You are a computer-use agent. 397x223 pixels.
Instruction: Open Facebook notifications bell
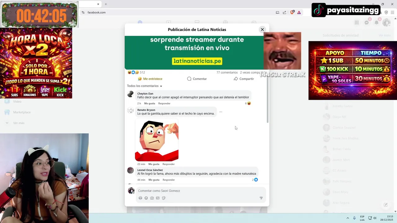(377, 22)
